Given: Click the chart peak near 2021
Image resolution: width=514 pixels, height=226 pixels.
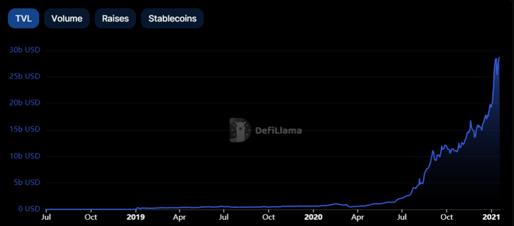Looking at the screenshot, I should (x=499, y=57).
